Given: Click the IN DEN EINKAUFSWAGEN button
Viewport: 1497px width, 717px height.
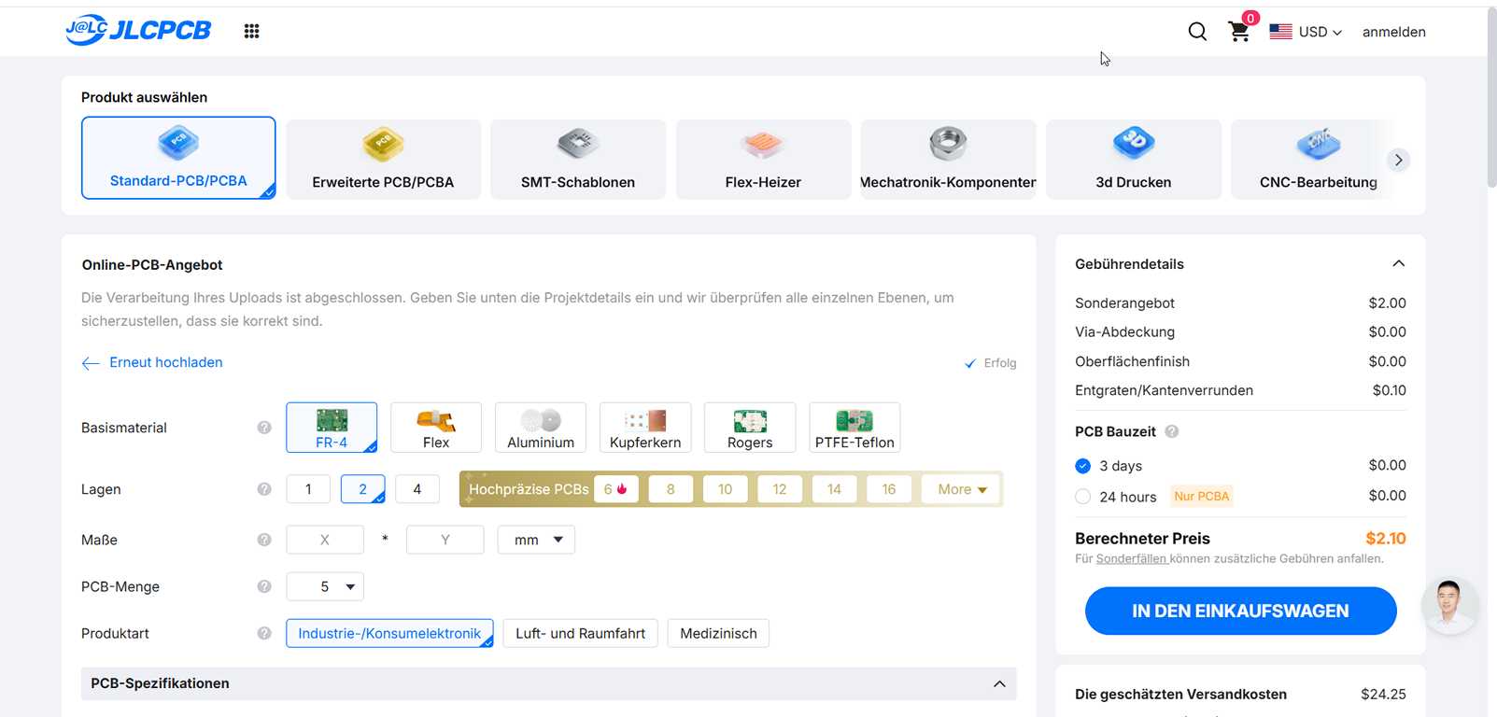Looking at the screenshot, I should 1240,611.
